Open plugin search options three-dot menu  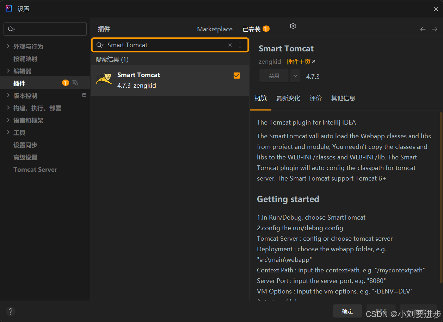coord(240,45)
